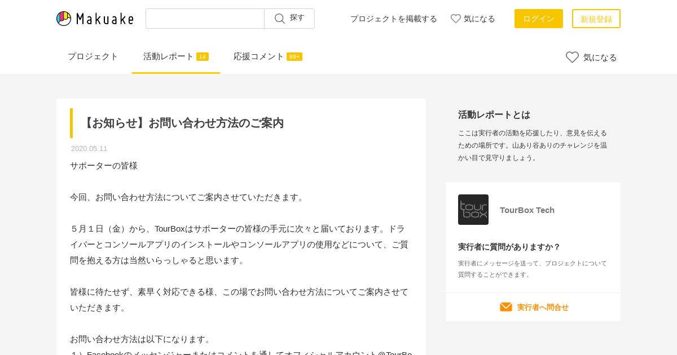Image resolution: width=677 pixels, height=355 pixels.
Task: Click the date 2020.05.11
Action: [x=89, y=149]
